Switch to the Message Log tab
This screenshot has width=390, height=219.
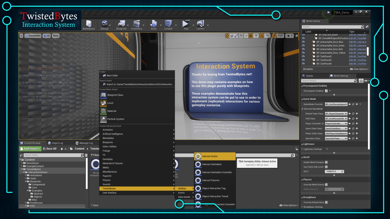click(86, 143)
